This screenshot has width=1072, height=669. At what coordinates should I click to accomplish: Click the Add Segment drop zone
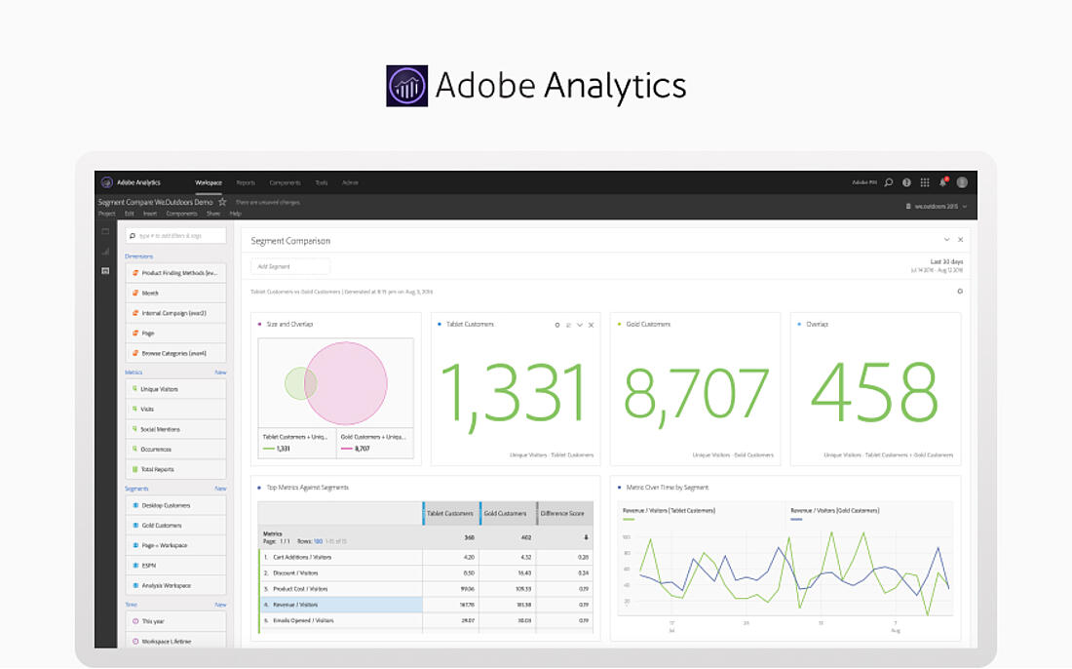(x=290, y=267)
